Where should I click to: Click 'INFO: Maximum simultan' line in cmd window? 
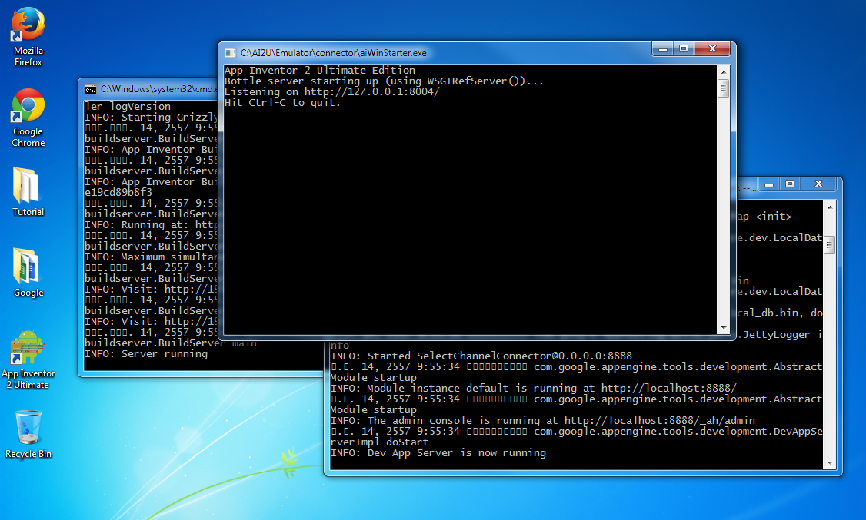tap(151, 257)
